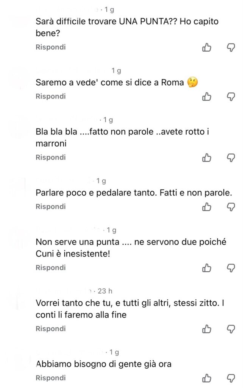This screenshot has height=388, width=245.
Task: Thumbs up the 'Vorrei tanto che tu' comment
Action: click(207, 329)
